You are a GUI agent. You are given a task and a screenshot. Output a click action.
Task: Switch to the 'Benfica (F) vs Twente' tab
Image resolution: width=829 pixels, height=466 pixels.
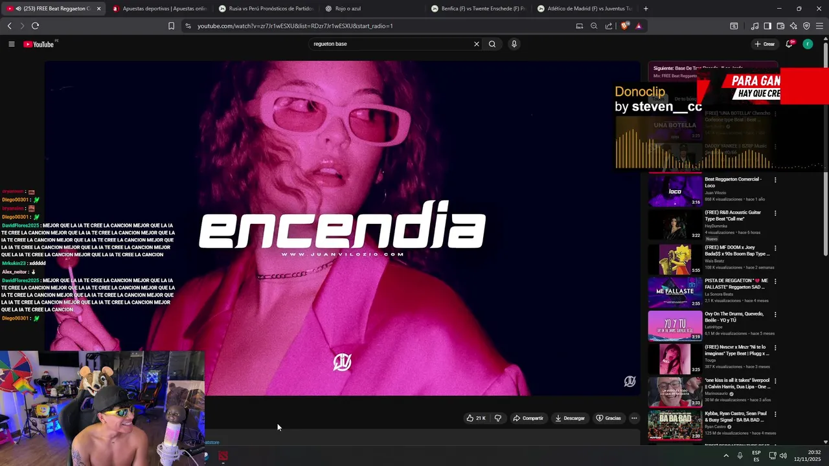tap(479, 8)
